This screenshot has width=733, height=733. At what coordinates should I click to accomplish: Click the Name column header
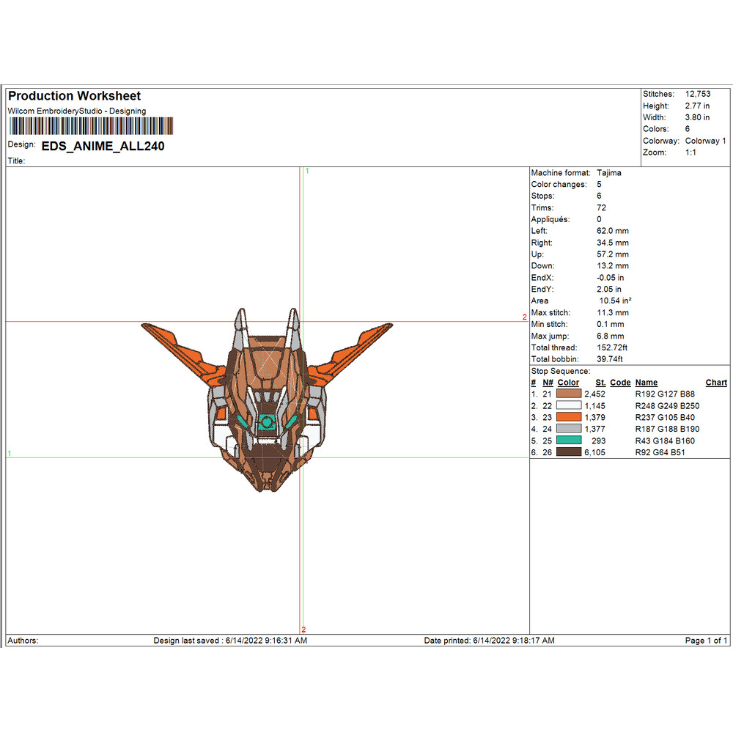click(x=646, y=383)
